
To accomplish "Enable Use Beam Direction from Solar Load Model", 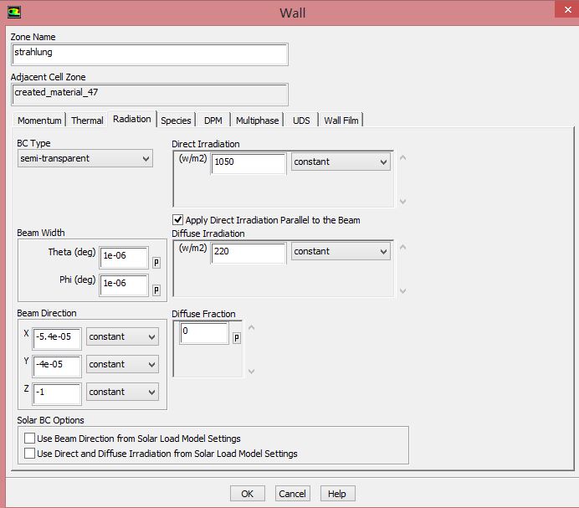I will click(30, 439).
